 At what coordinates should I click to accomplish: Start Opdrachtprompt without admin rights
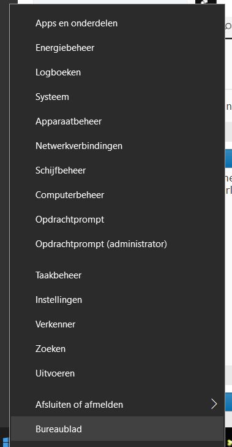pos(117,220)
